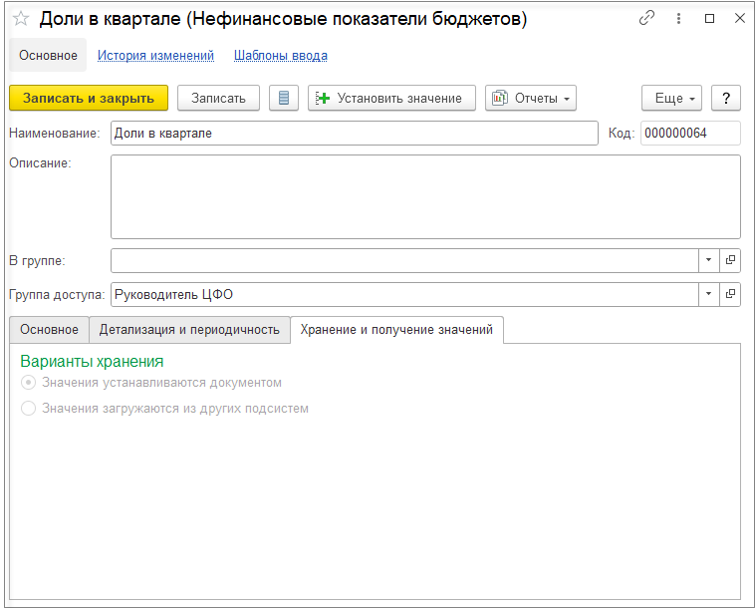Click the Установить значение button
This screenshot has height=608, width=755.
pos(391,98)
